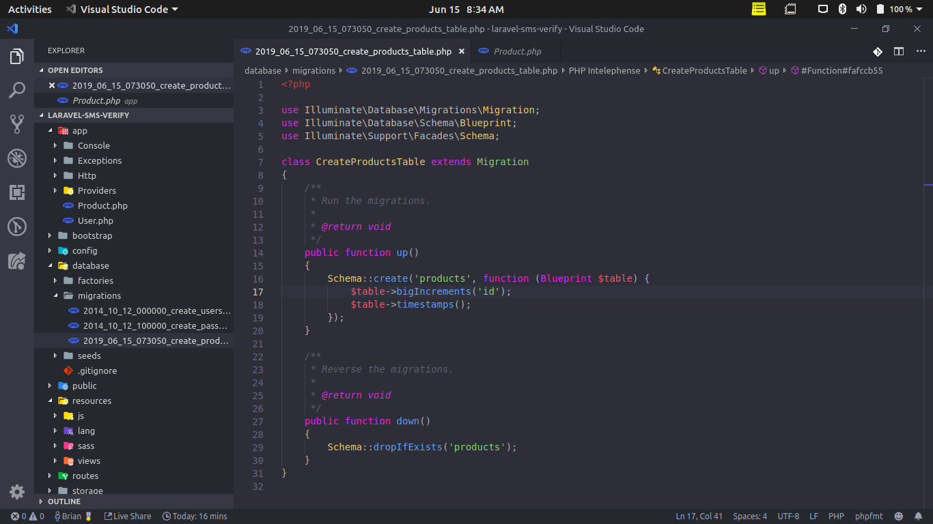This screenshot has height=524, width=933.
Task: Open the Manage gear menu
Action: coord(17,492)
